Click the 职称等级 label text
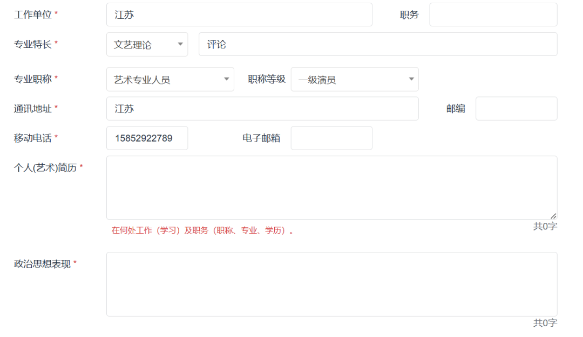583x337 pixels. (267, 79)
